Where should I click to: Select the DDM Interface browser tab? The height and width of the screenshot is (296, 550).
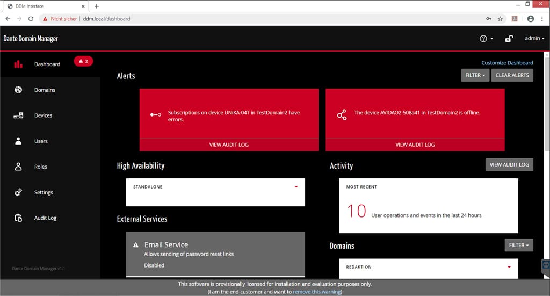pyautogui.click(x=45, y=6)
